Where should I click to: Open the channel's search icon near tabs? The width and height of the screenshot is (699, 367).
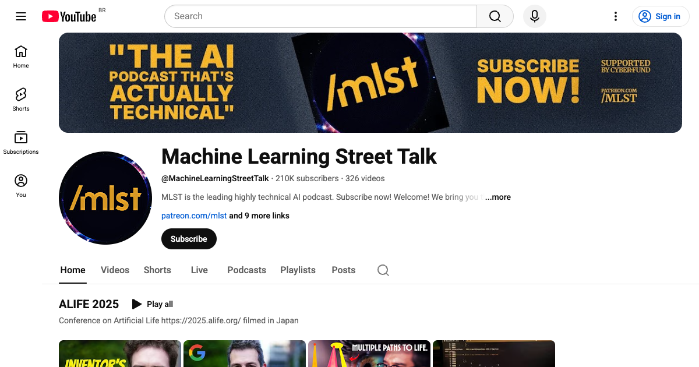pyautogui.click(x=383, y=270)
